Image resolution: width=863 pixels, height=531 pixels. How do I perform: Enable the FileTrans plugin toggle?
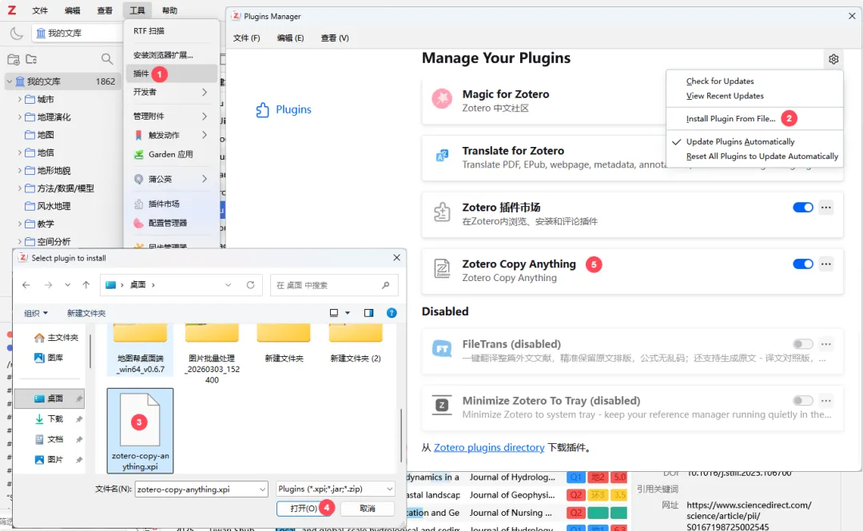point(802,344)
